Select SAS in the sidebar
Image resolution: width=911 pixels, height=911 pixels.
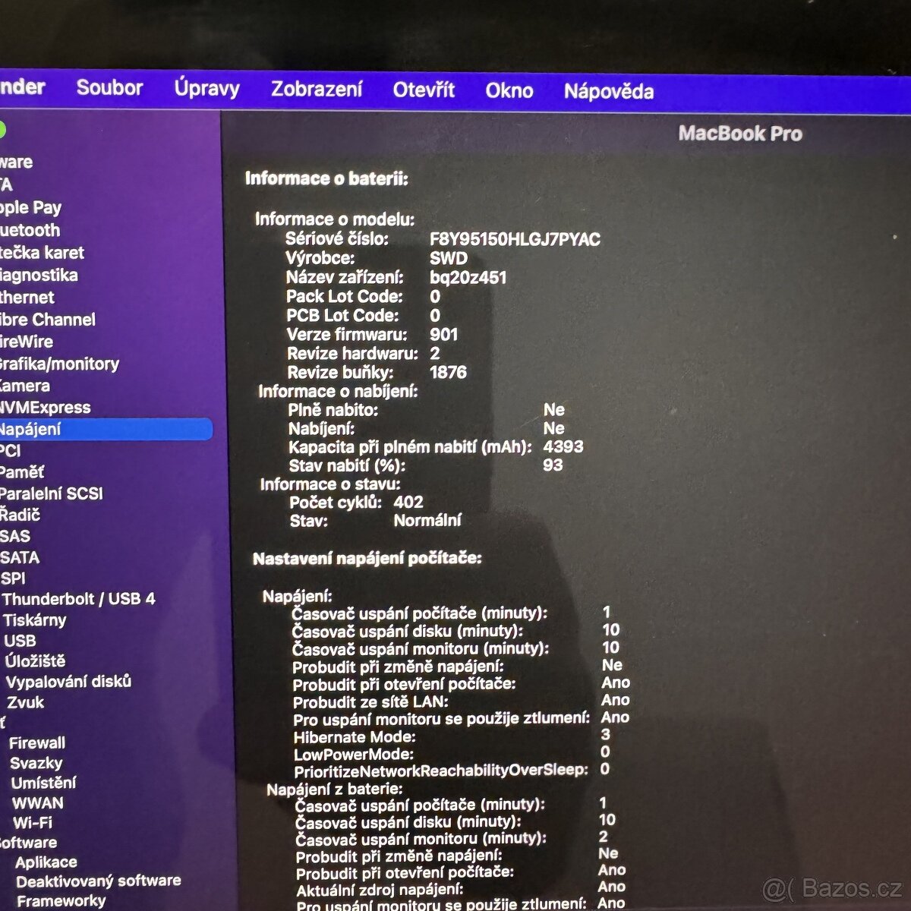click(x=15, y=536)
